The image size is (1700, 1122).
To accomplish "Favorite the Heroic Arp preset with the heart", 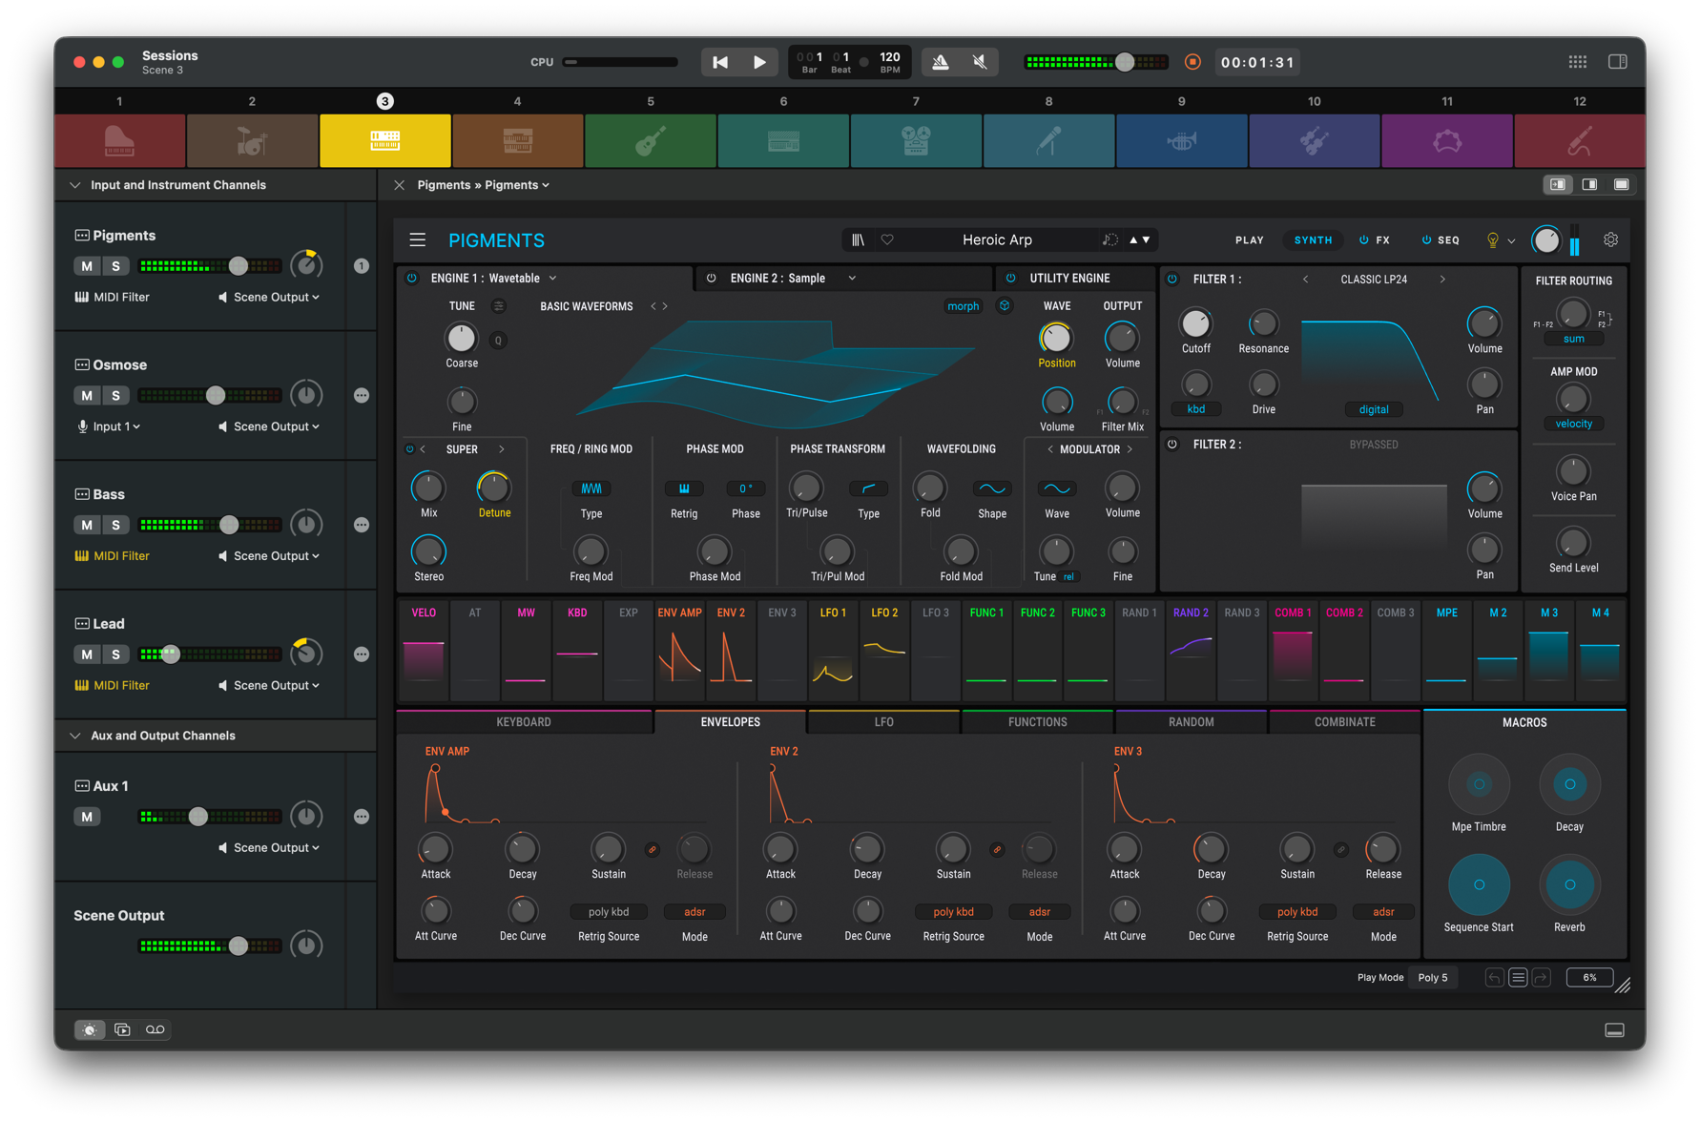I will coord(887,240).
